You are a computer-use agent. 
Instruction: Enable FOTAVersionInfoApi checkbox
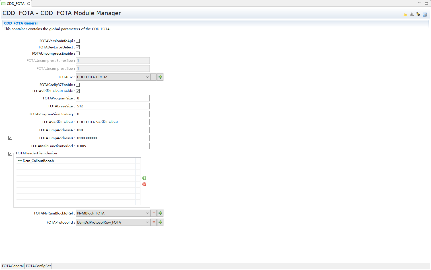tap(78, 41)
